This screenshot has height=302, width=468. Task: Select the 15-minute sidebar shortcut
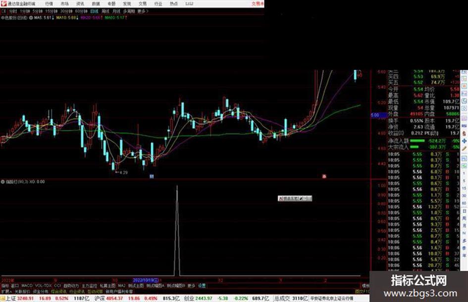point(464,188)
